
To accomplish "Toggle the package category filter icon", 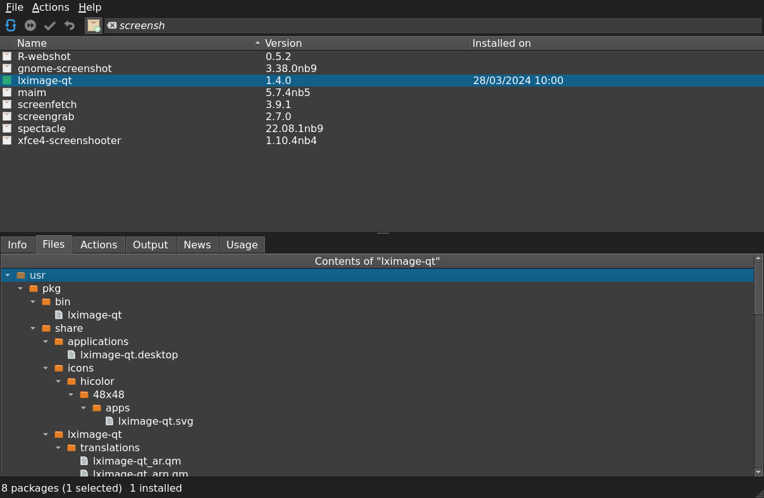I will point(94,25).
